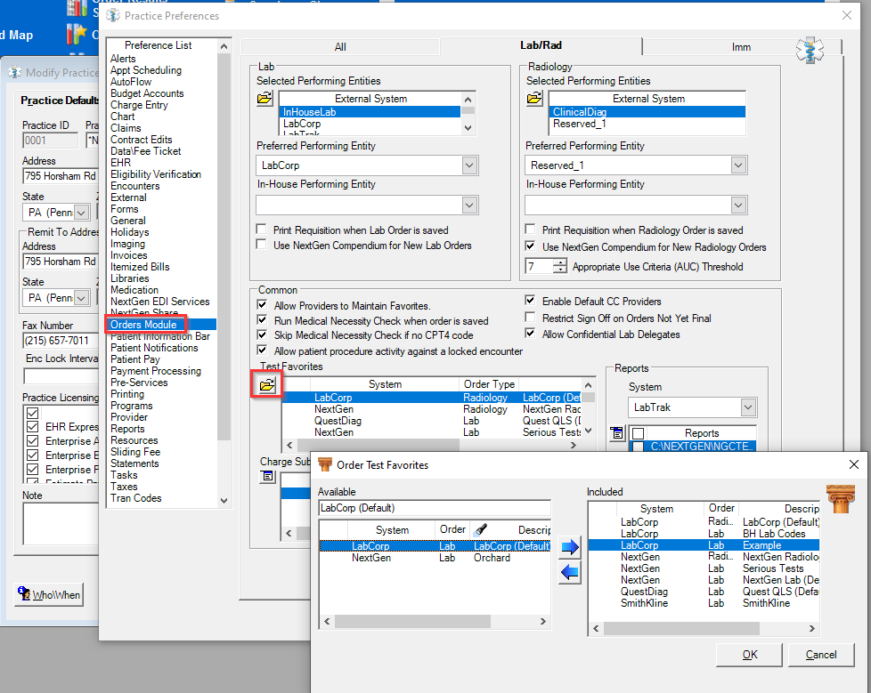This screenshot has width=871, height=693.
Task: Check the C:\NEXTGEN report row checkbox
Action: [638, 447]
